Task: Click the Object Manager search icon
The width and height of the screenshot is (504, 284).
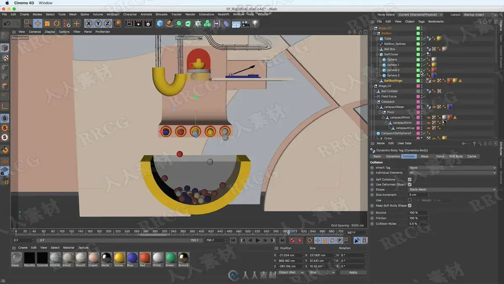Action: (480, 21)
